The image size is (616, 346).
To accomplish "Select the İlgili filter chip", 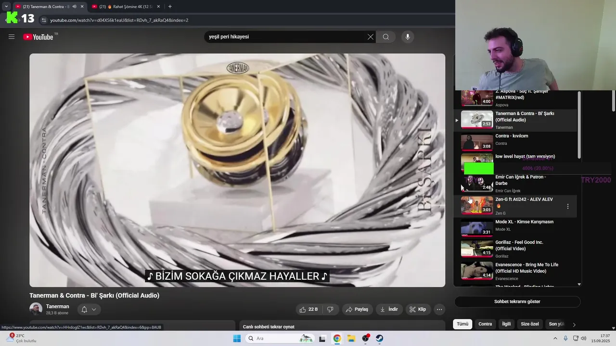I will point(506,324).
